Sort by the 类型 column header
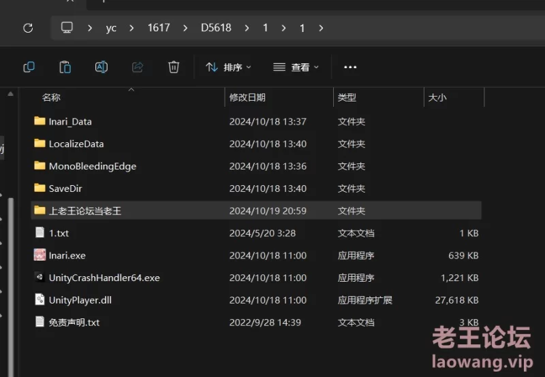 coord(347,97)
